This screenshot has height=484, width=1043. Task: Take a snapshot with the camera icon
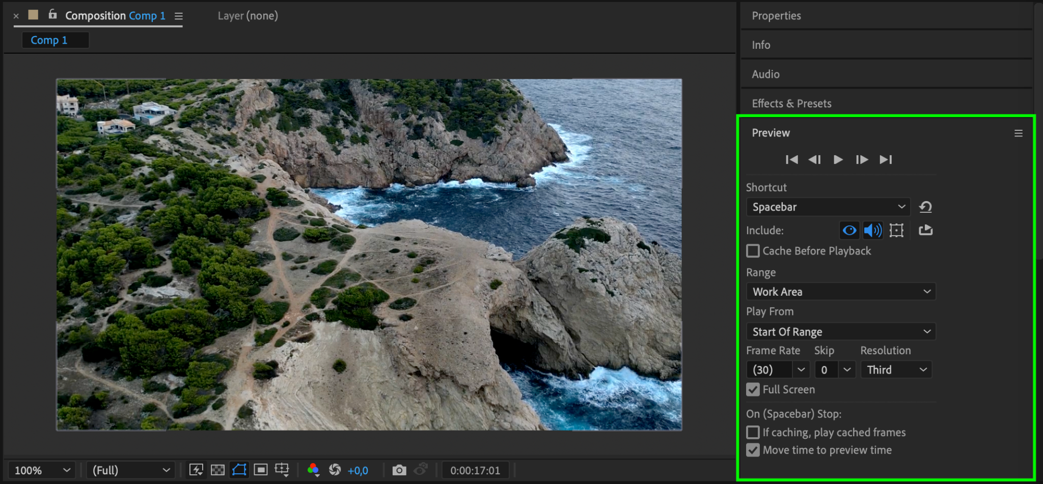pos(399,470)
